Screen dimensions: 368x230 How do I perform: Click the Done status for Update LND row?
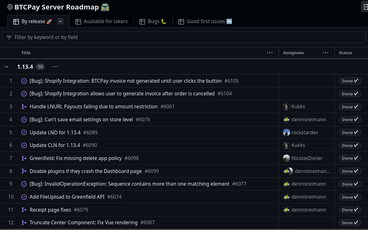pyautogui.click(x=350, y=132)
